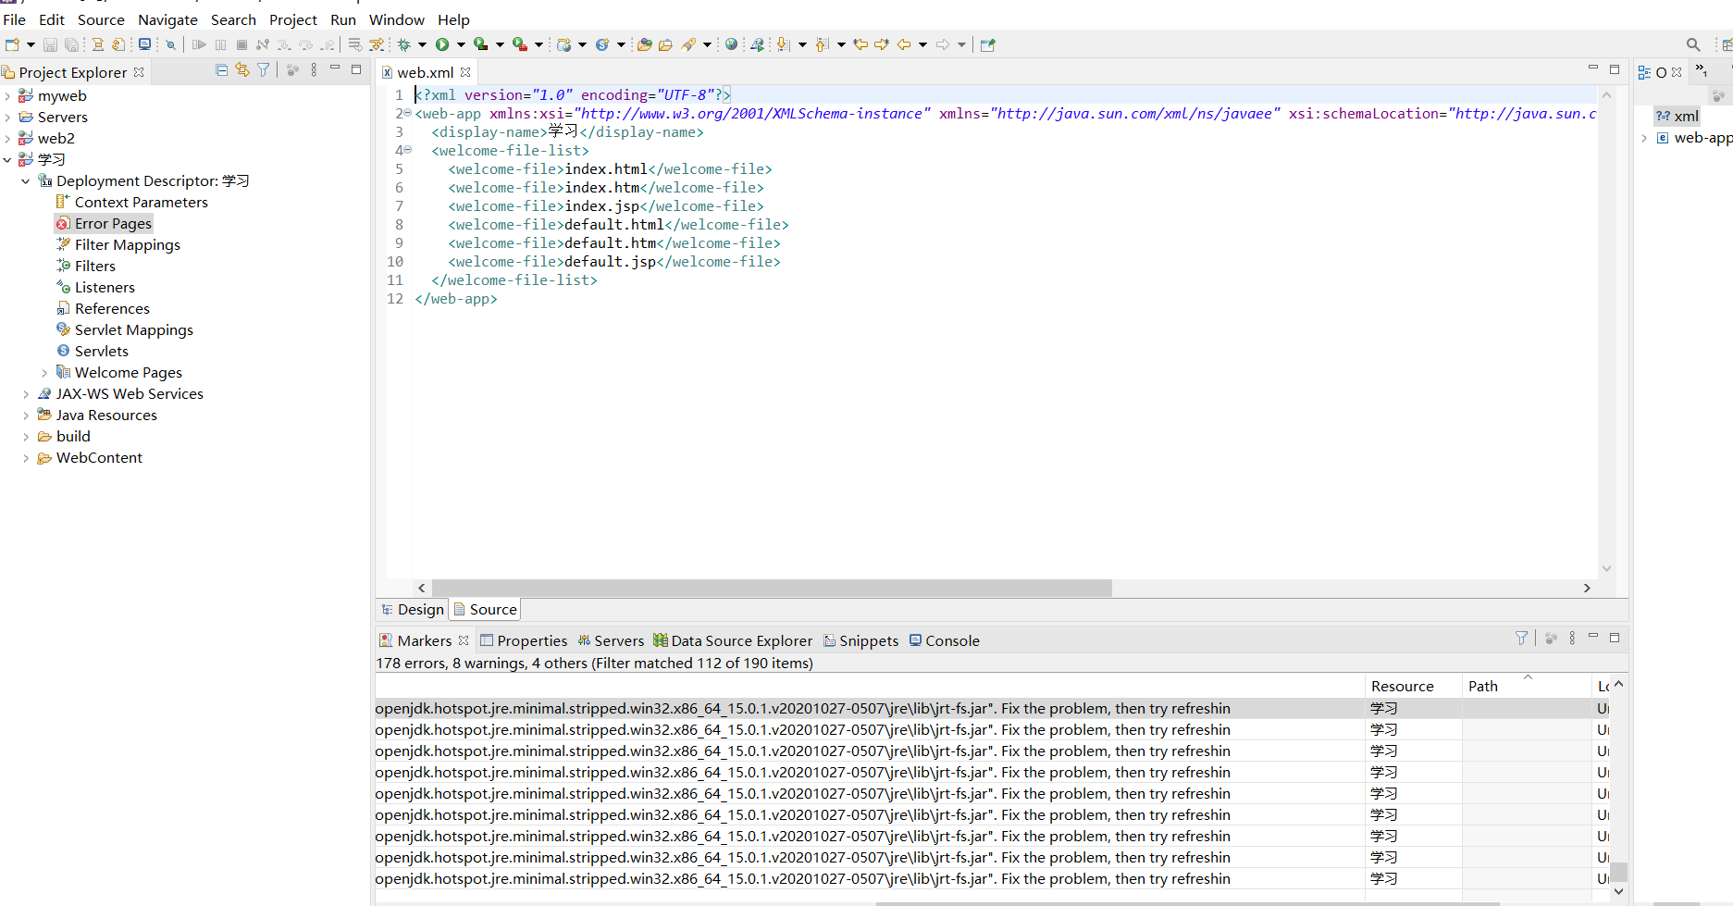Open the Source menu
Viewport: 1733px width, 906px height.
[101, 19]
